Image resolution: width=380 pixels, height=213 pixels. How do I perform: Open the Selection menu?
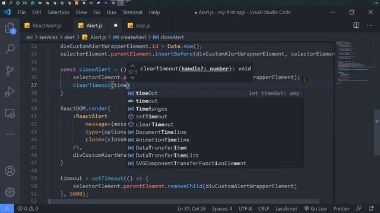click(58, 12)
